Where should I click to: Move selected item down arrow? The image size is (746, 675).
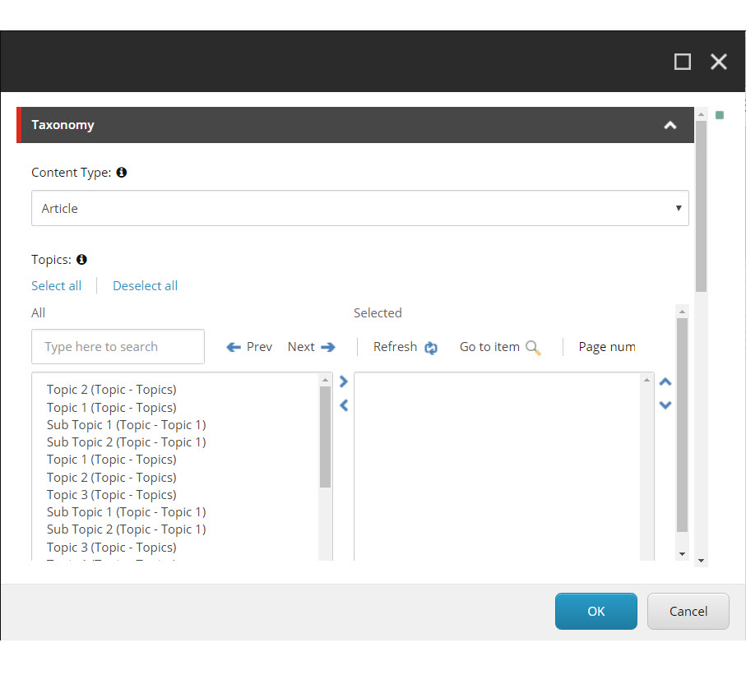(x=665, y=405)
